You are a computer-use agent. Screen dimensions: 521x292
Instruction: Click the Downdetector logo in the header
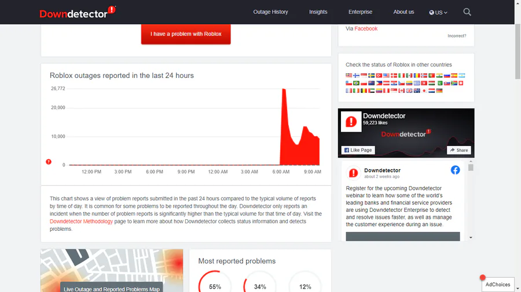tap(78, 13)
